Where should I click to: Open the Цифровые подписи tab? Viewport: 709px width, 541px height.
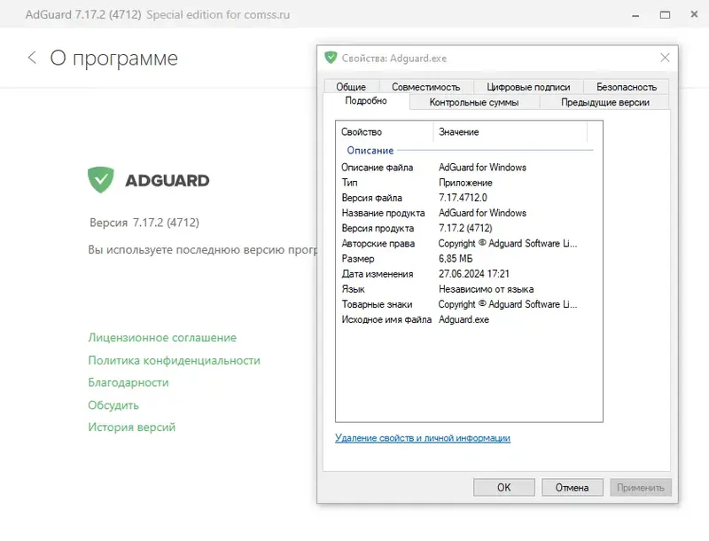click(528, 86)
